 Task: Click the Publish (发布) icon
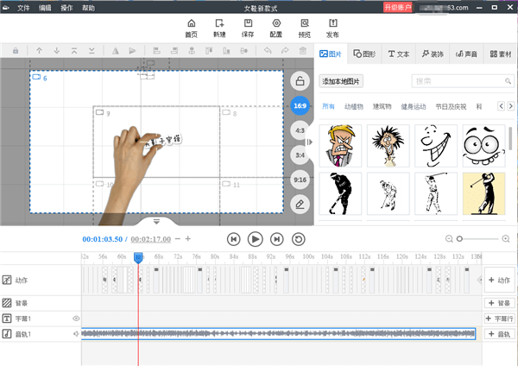pos(332,28)
